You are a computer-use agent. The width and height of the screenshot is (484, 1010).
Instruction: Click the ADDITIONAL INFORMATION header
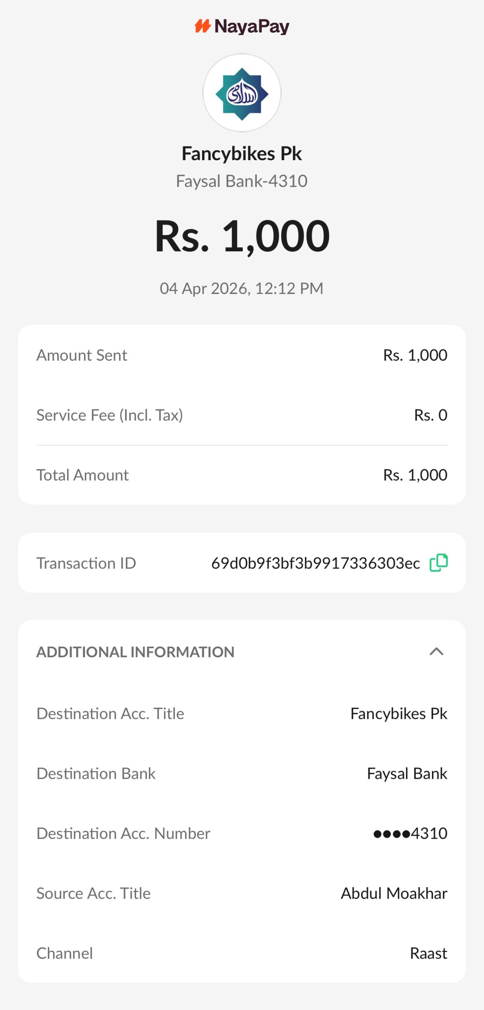[135, 652]
